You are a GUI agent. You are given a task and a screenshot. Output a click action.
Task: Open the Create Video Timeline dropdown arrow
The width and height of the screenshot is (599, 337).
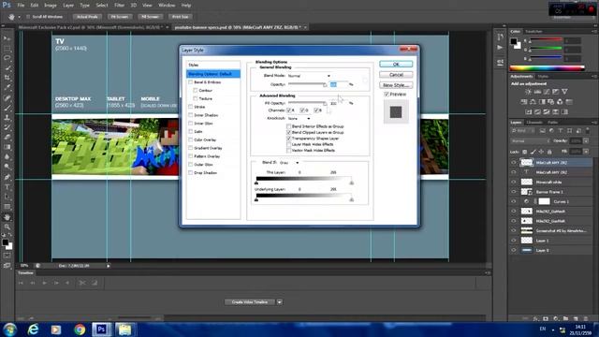click(x=280, y=302)
